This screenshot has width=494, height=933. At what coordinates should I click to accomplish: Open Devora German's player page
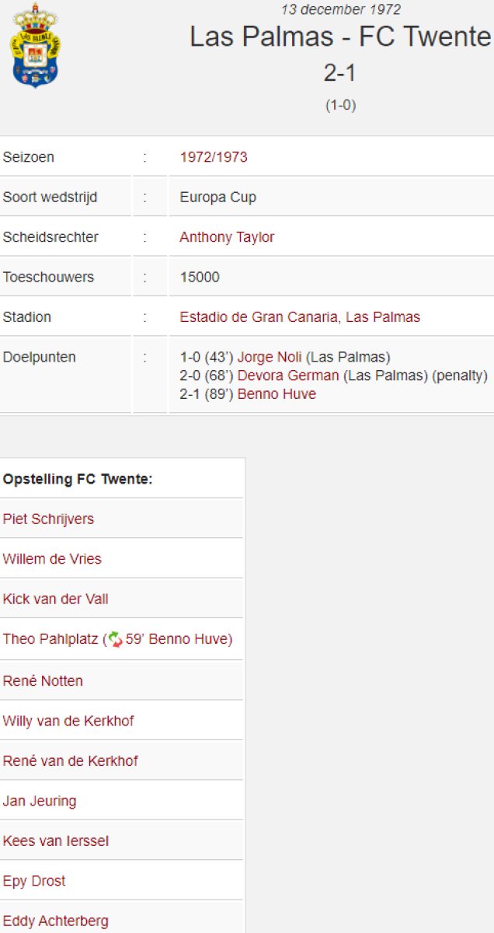[x=288, y=376]
